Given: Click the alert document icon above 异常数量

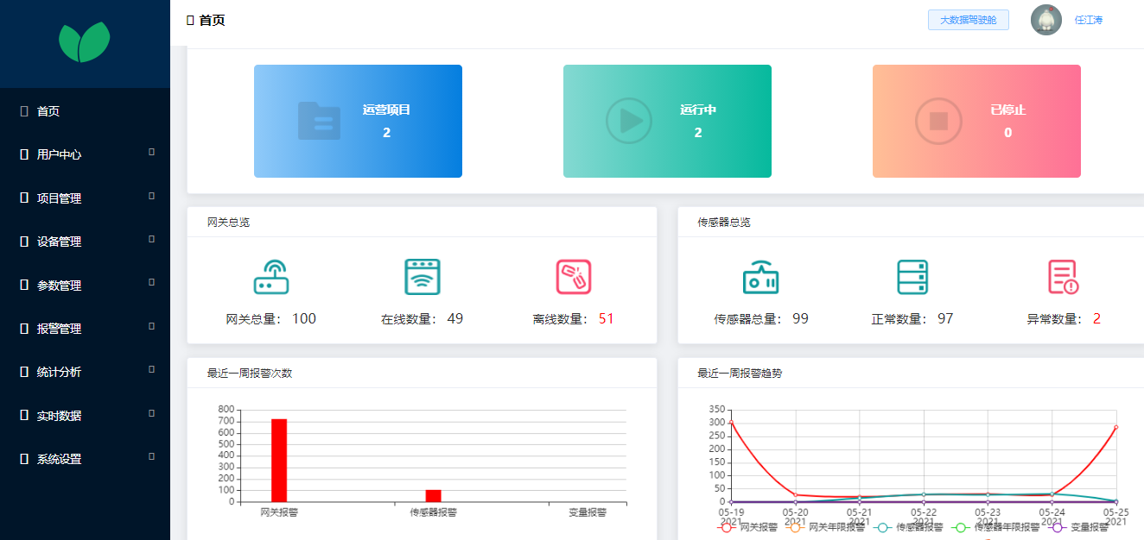Looking at the screenshot, I should point(1063,277).
